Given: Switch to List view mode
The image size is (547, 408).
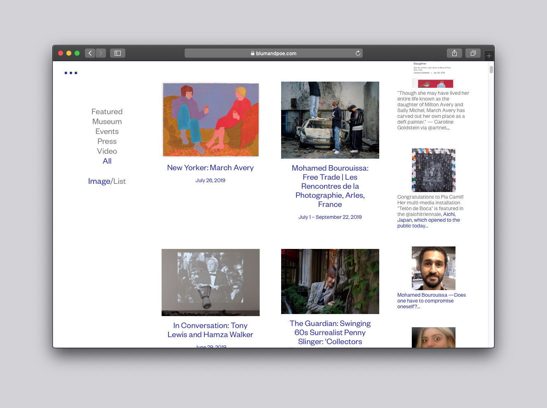Looking at the screenshot, I should coord(120,181).
